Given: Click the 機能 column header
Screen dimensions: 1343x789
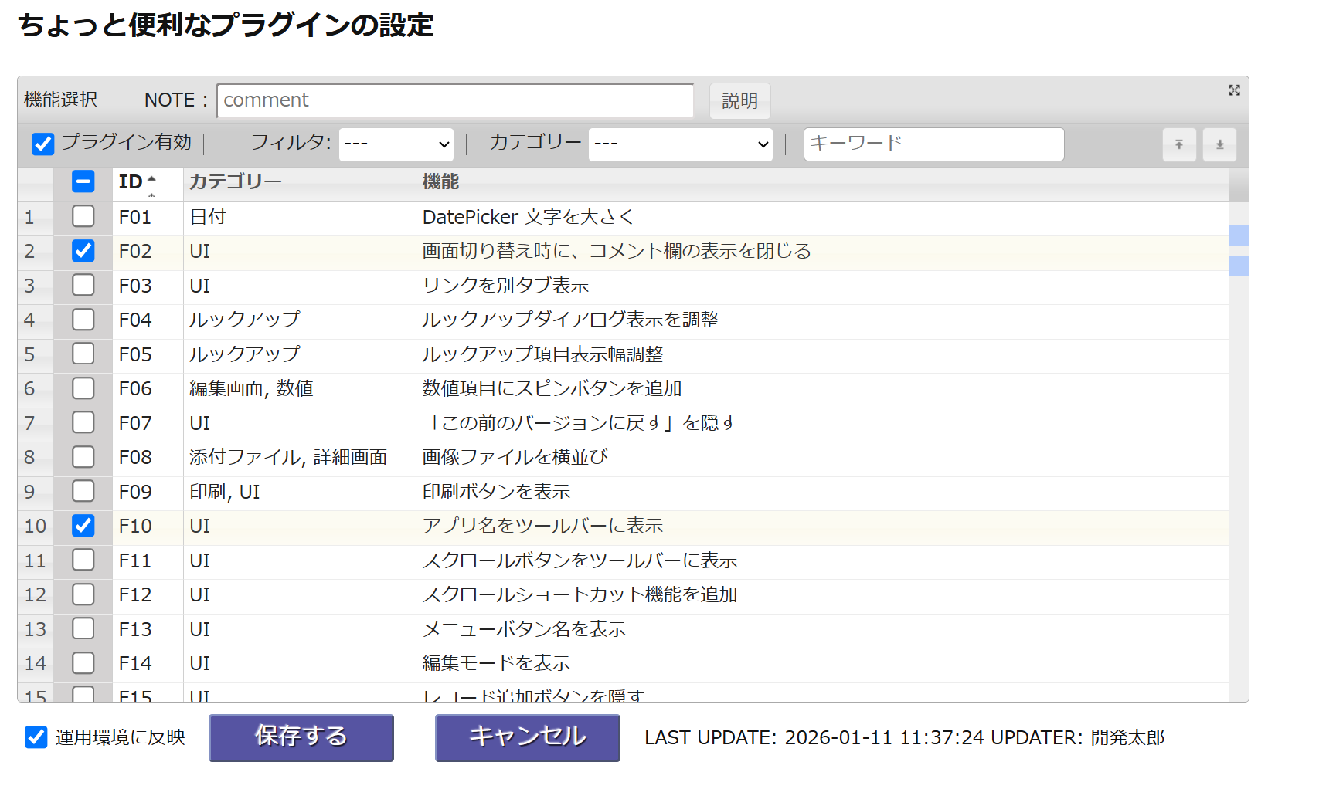Looking at the screenshot, I should [440, 181].
